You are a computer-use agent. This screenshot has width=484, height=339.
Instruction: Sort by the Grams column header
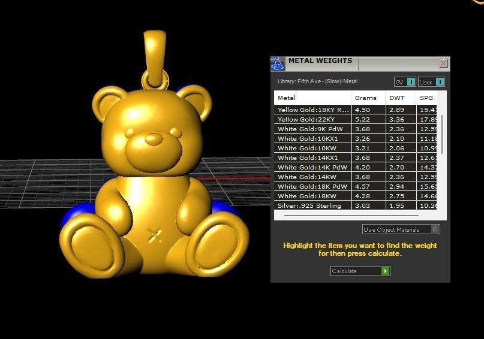point(368,98)
